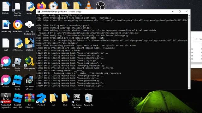The height and width of the screenshot is (113, 202).
Task: Click the Command Prompt window title text
Action: [x=61, y=12]
